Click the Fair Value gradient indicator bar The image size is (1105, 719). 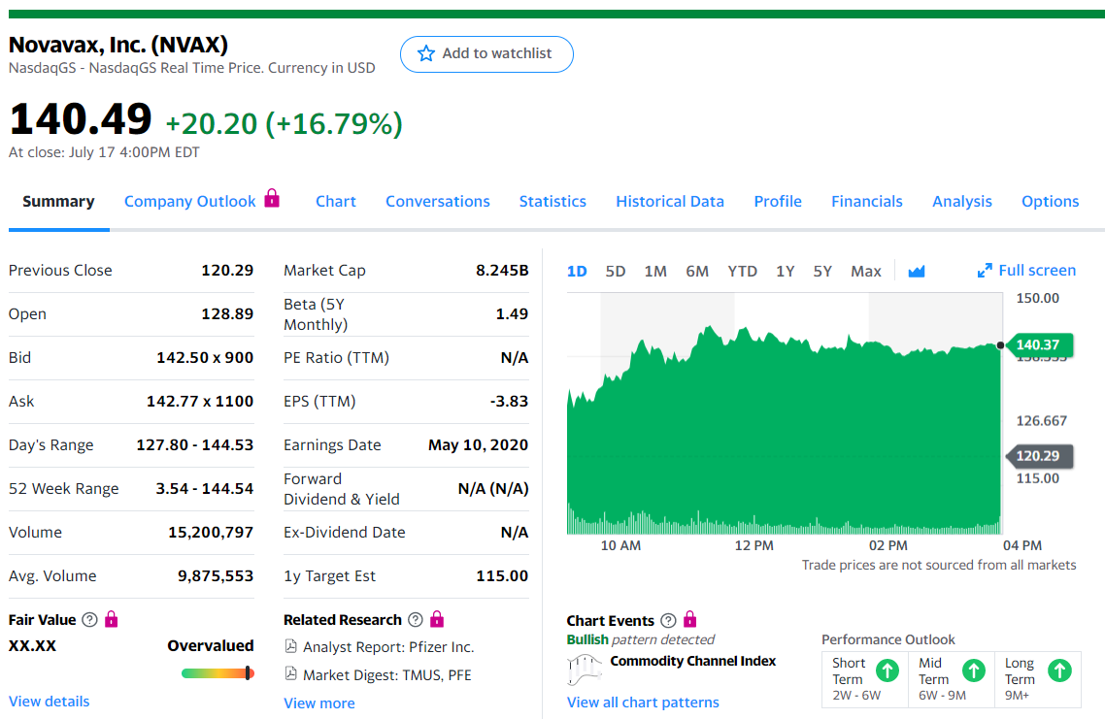pyautogui.click(x=218, y=673)
